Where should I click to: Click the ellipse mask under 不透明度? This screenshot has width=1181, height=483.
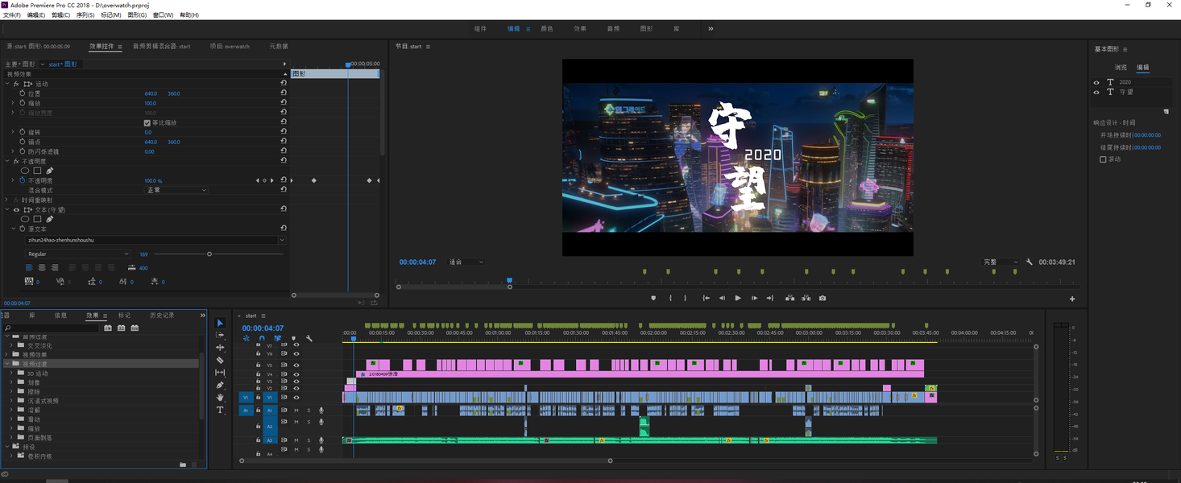(x=25, y=171)
